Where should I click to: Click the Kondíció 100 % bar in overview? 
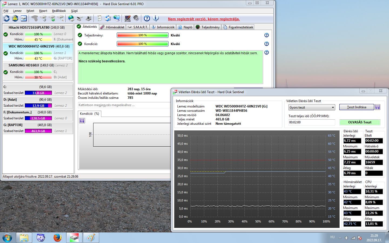click(x=143, y=44)
